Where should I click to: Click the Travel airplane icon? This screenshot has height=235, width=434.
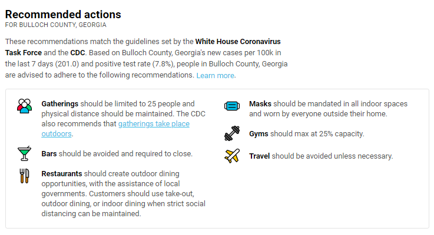click(x=232, y=156)
